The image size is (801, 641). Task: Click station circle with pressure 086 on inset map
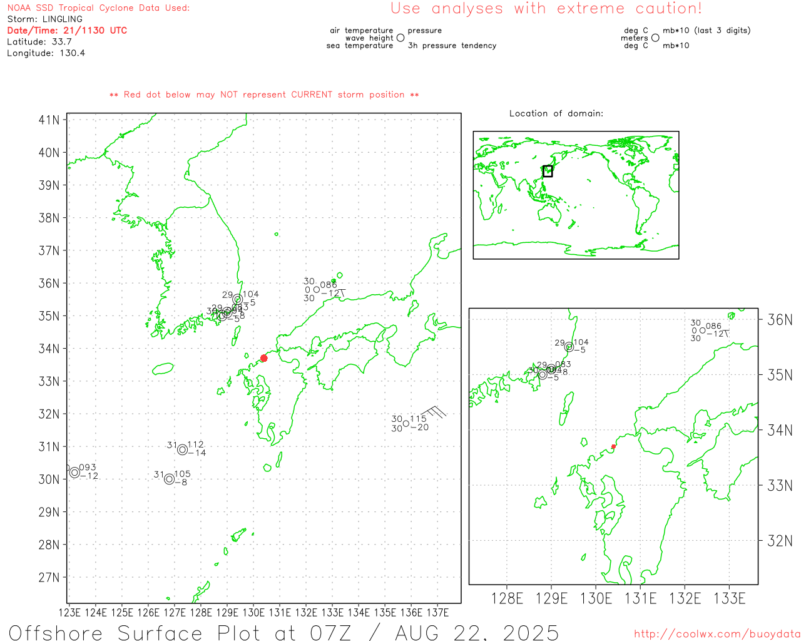coord(703,331)
